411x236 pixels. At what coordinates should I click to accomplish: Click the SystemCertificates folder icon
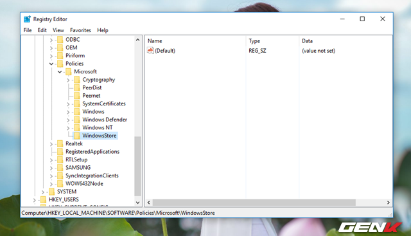pos(77,104)
